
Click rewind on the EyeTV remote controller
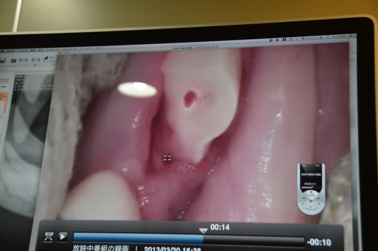click(304, 198)
